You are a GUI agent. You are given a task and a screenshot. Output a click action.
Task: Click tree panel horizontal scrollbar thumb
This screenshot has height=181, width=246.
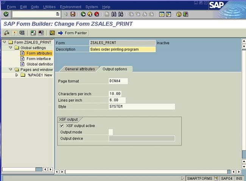coord(39,169)
